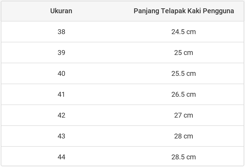245x167 pixels.
Task: Click the word Kaki in the header
Action: pos(194,11)
